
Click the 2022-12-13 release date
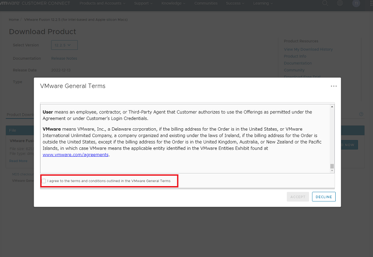click(x=61, y=70)
